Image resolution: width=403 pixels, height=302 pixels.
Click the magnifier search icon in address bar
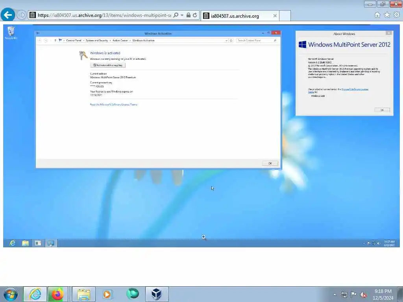tap(176, 15)
